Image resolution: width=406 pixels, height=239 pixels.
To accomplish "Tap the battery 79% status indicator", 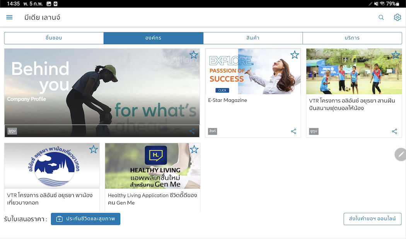I will point(393,3).
